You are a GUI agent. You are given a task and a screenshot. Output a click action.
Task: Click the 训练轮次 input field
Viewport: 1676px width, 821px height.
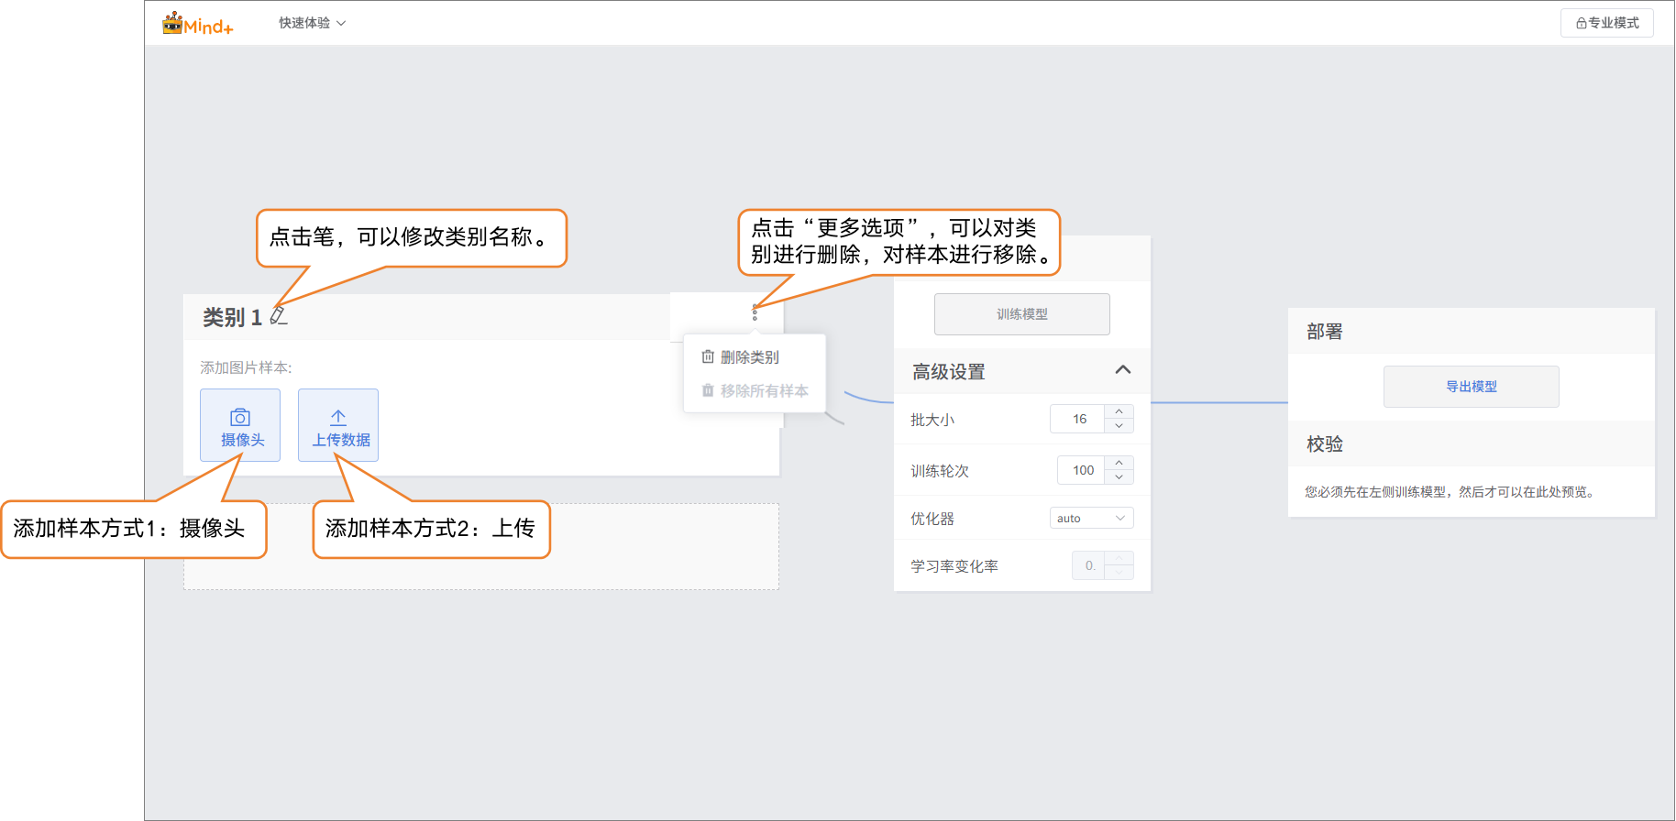tap(1082, 470)
